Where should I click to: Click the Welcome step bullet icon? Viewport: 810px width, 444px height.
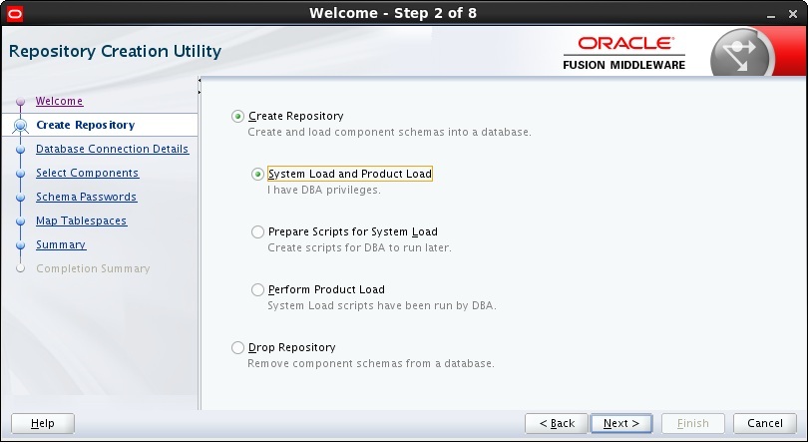[20, 102]
